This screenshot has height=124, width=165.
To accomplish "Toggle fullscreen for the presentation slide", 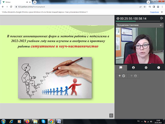I will pyautogui.click(x=111, y=115).
